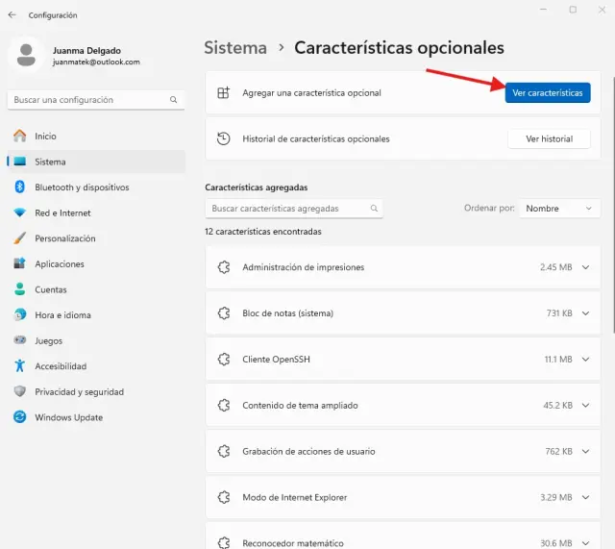Focus the Buscar una configuración search box

(x=86, y=100)
